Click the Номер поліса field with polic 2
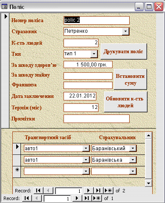The width and height of the screenshot is (165, 203). pos(96,20)
